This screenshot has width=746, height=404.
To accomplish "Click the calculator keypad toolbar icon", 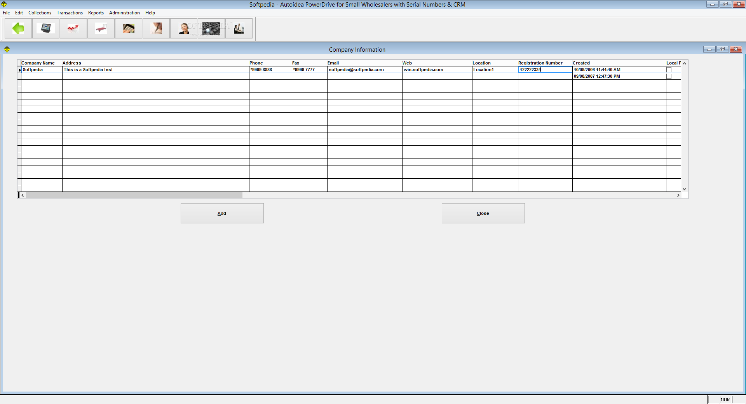I will 129,28.
